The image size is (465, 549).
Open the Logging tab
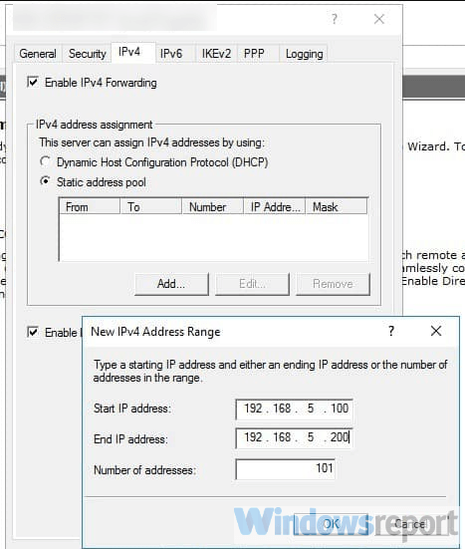coord(304,54)
